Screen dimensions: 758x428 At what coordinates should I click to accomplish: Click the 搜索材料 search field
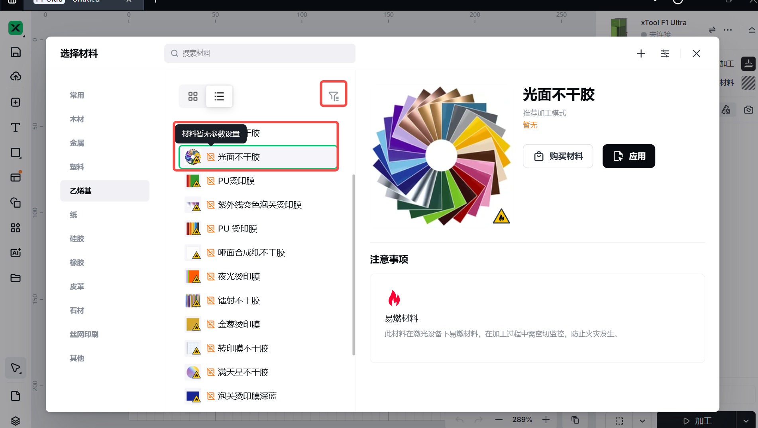coord(260,53)
